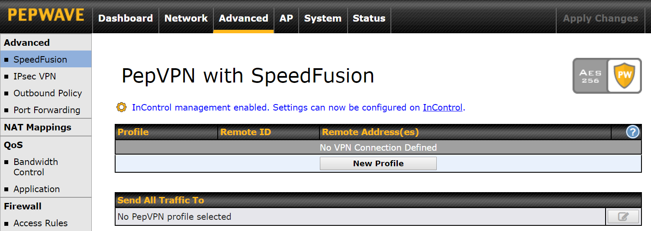The image size is (651, 231).
Task: Open Firewall Access Rules
Action: [41, 223]
